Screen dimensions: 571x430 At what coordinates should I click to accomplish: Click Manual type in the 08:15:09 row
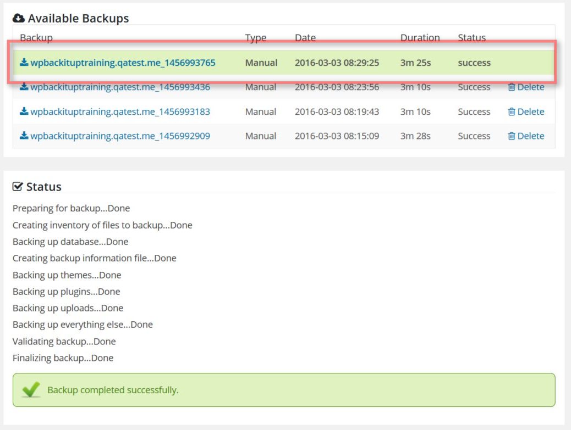[x=261, y=136]
